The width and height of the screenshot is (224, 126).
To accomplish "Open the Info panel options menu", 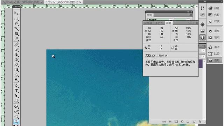I will [196, 23].
